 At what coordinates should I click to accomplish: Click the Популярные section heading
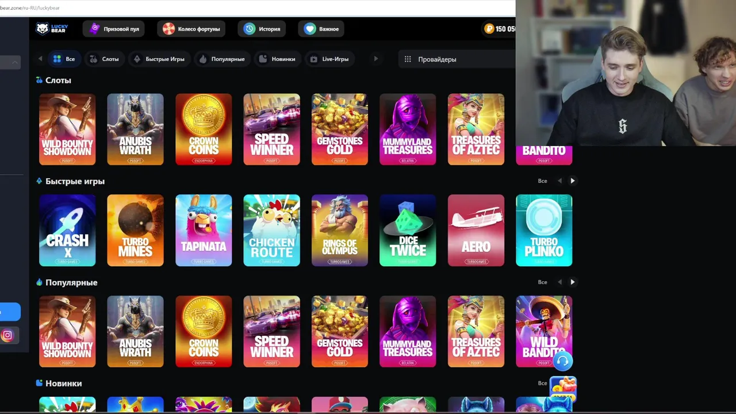tap(71, 282)
